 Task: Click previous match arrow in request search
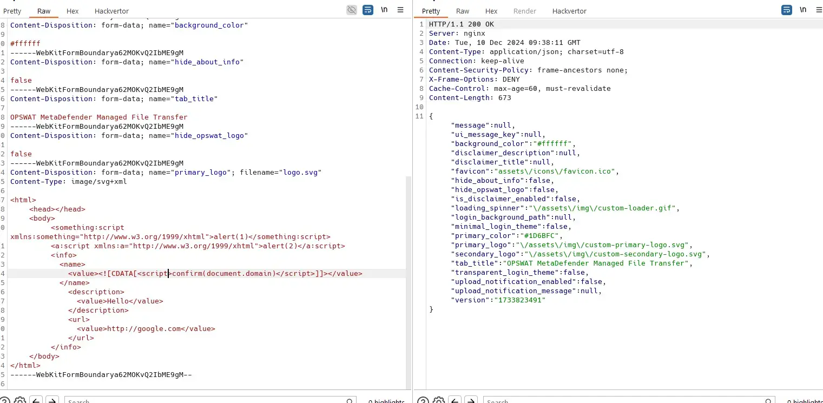[36, 401]
